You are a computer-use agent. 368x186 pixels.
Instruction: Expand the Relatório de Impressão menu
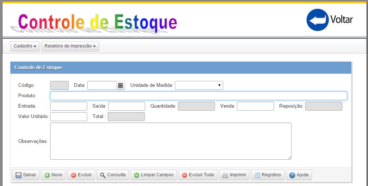[x=70, y=46]
